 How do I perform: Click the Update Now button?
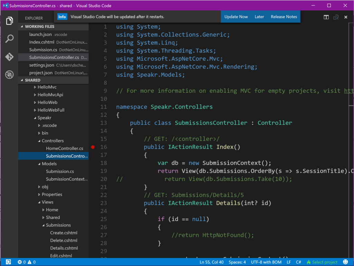click(x=236, y=17)
